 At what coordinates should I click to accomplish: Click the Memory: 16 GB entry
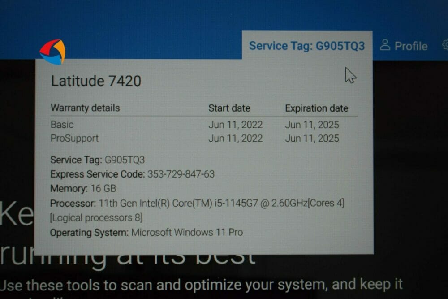tap(83, 188)
